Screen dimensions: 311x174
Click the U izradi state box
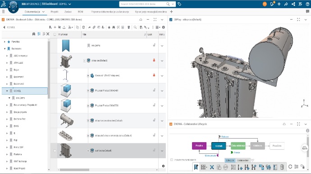219,146
